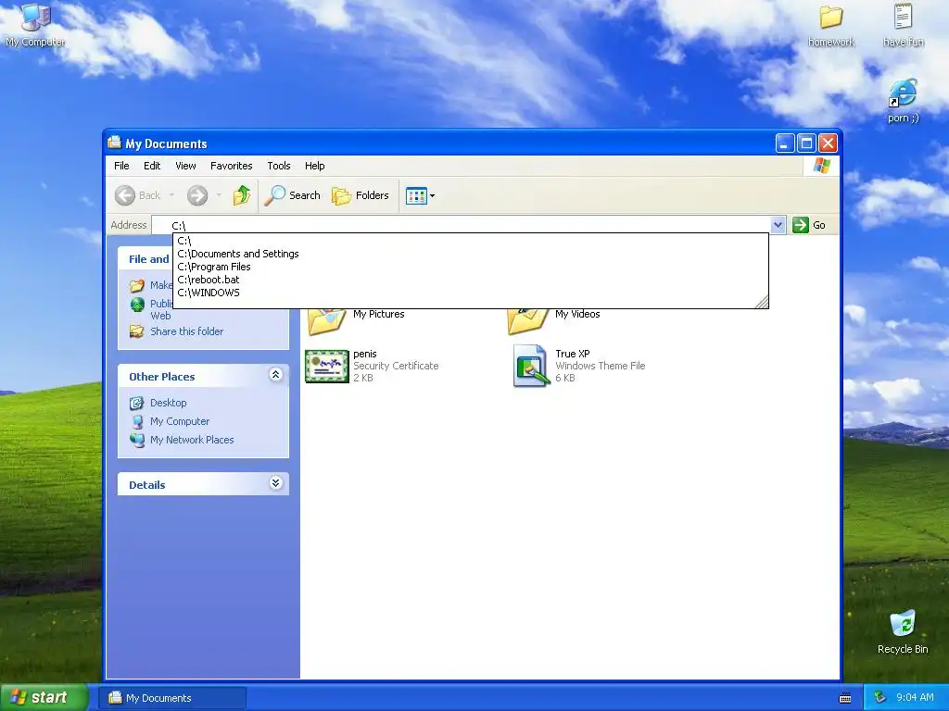
Task: Click My Documents taskbar button
Action: tap(172, 698)
